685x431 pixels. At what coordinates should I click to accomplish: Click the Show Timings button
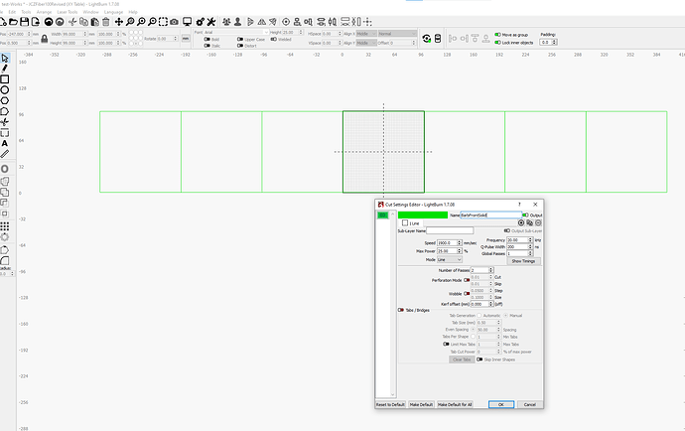pos(523,261)
